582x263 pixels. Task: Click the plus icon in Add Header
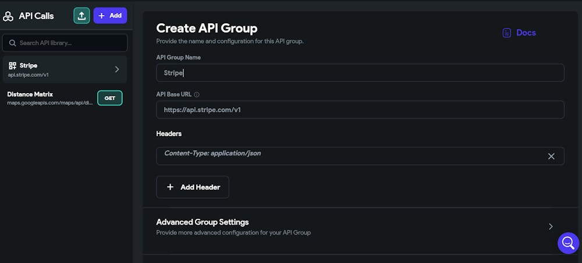click(x=170, y=187)
